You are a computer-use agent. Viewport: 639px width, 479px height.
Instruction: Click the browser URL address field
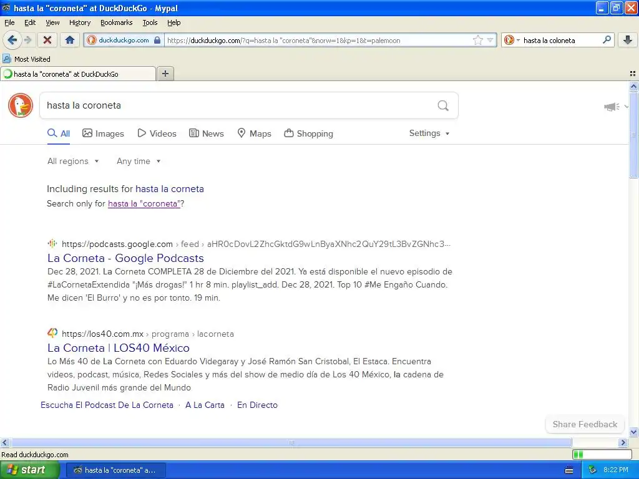pyautogui.click(x=318, y=41)
